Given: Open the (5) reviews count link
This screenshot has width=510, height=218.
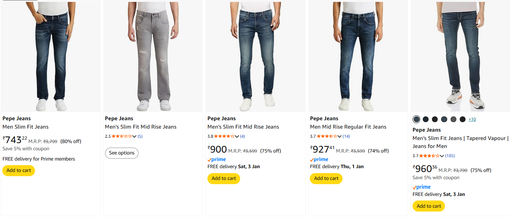Looking at the screenshot, I should (140, 136).
